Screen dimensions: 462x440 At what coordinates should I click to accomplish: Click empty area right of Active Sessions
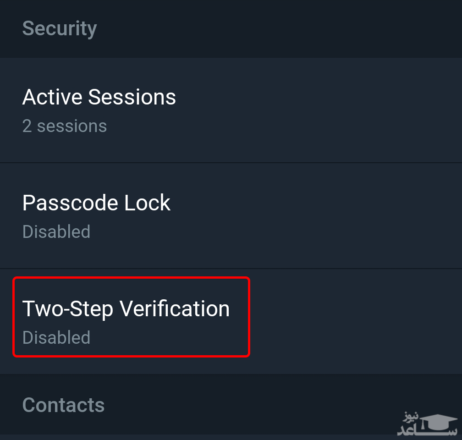[344, 110]
